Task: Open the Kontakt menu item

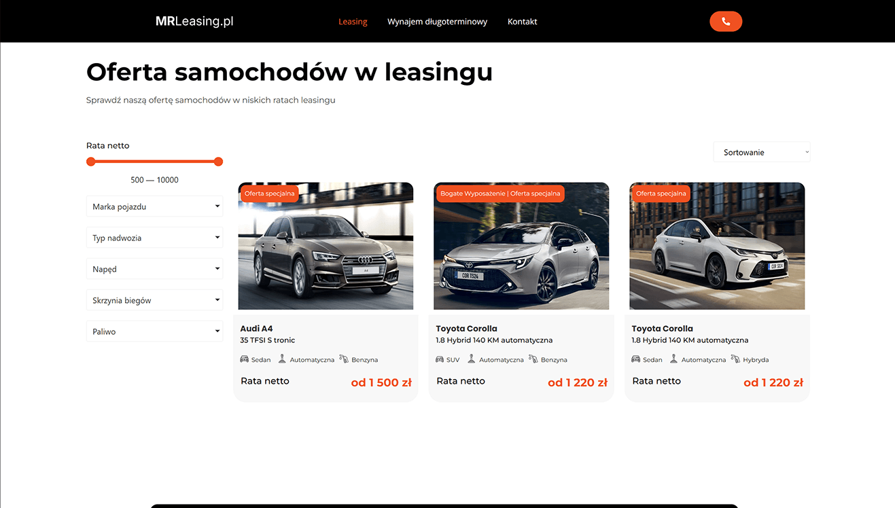Action: [522, 22]
